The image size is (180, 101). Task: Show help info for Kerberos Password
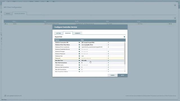click(x=79, y=54)
